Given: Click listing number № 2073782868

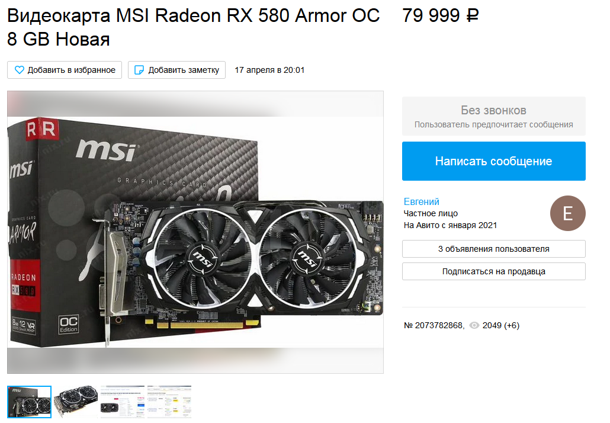Looking at the screenshot, I should 434,325.
